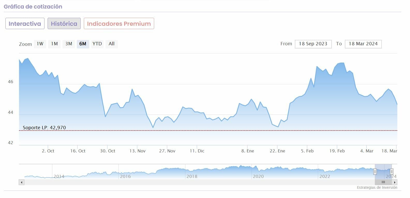Set zoom range to 1M

coord(54,44)
